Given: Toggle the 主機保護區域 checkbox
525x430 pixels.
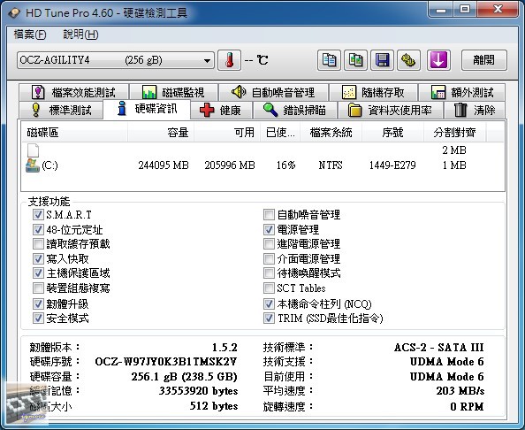Looking at the screenshot, I should pyautogui.click(x=38, y=273).
